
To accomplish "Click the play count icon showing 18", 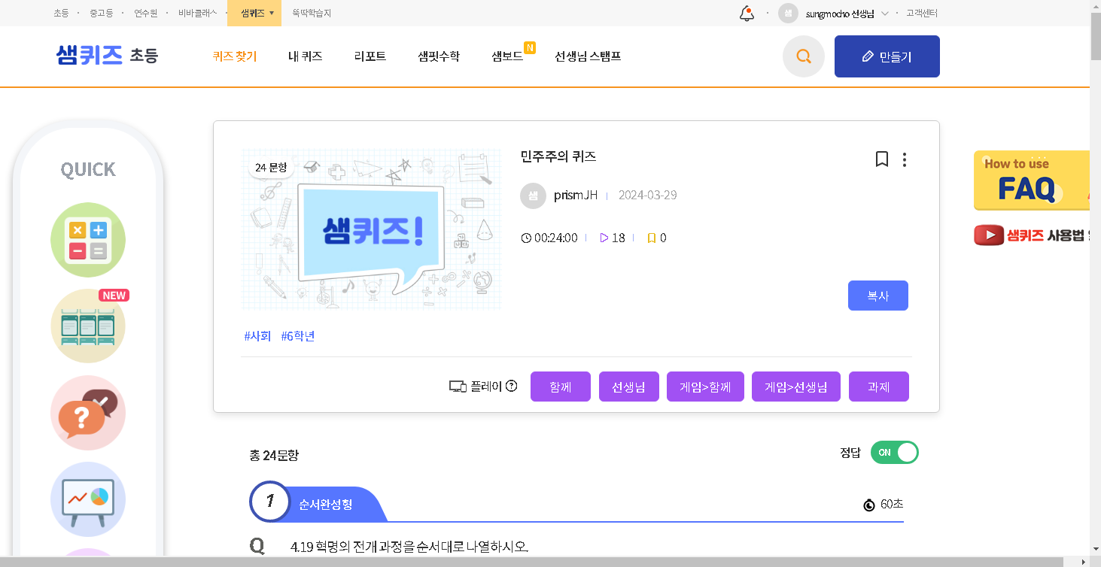I will [x=604, y=238].
